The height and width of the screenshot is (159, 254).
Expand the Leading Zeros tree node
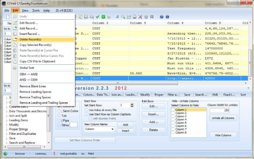tap(7, 121)
